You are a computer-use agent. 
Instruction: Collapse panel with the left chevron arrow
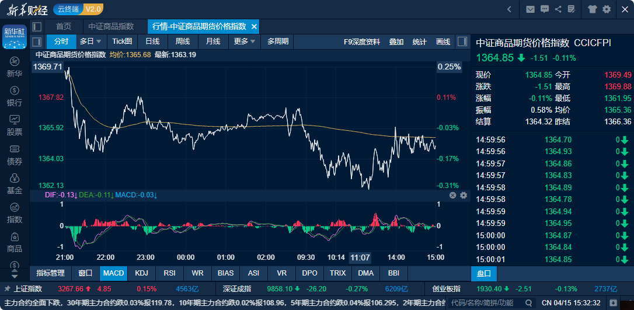click(509, 9)
